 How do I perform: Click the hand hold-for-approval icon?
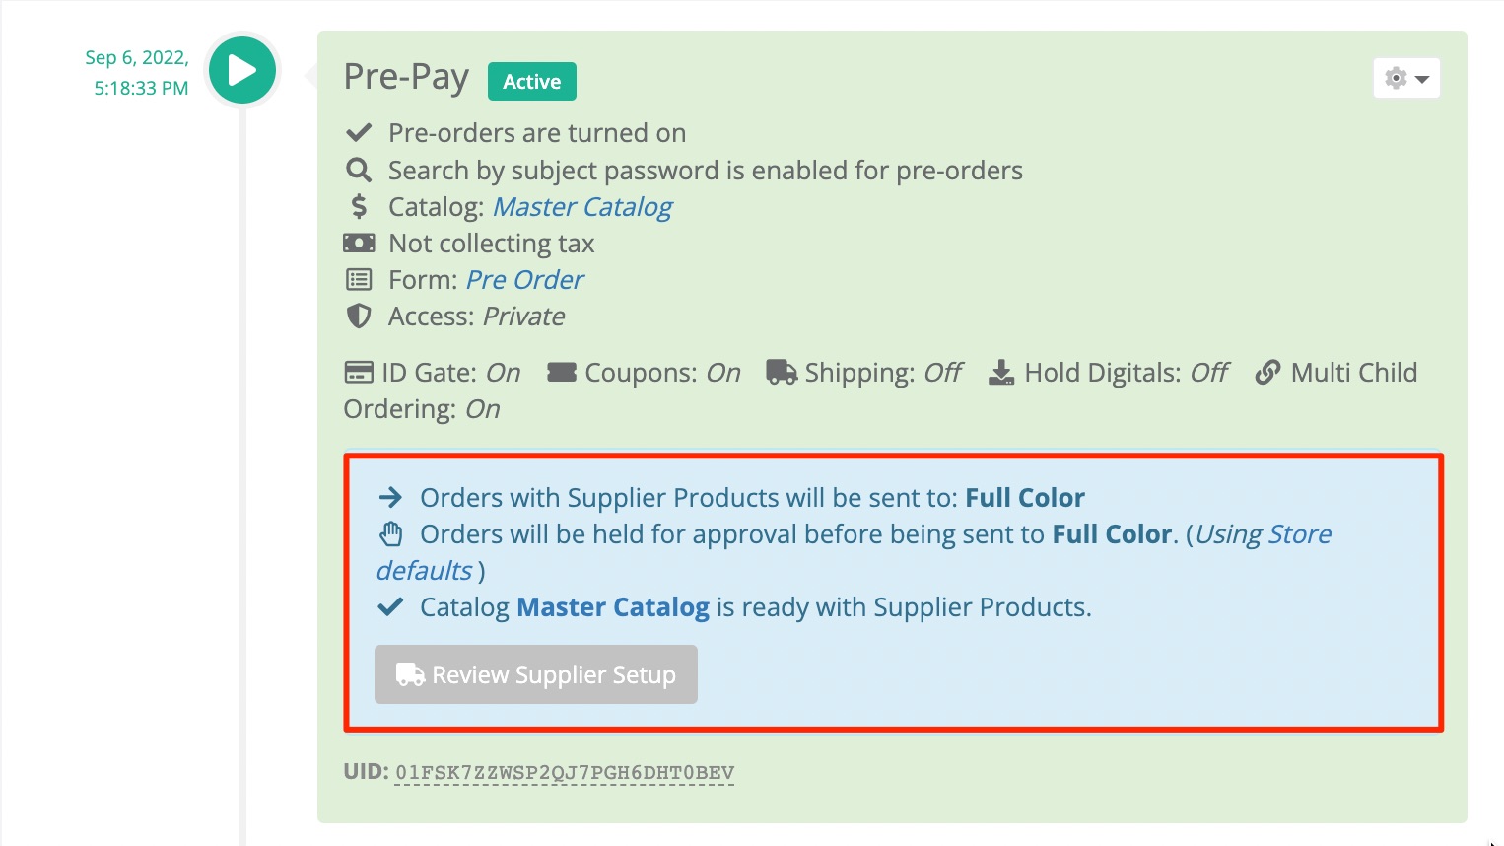click(x=391, y=534)
